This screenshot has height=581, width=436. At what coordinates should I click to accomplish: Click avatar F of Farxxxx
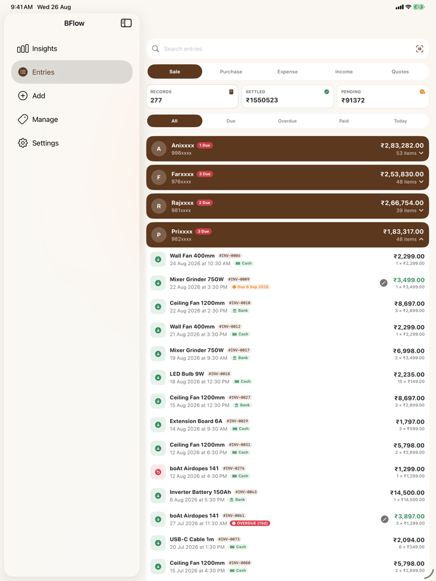(x=159, y=177)
